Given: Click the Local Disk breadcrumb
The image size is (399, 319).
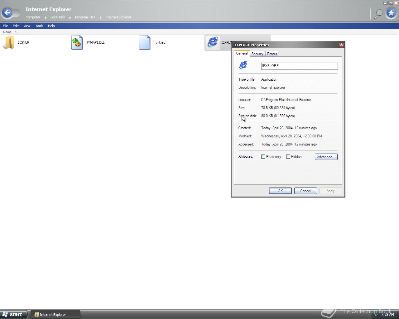Looking at the screenshot, I should pos(58,17).
